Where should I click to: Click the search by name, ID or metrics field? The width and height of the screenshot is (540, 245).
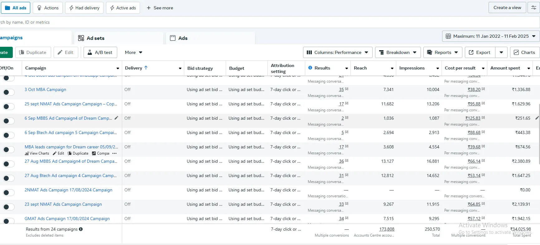[187, 22]
